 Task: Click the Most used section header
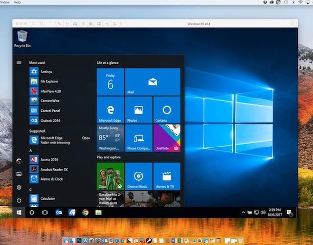37,63
